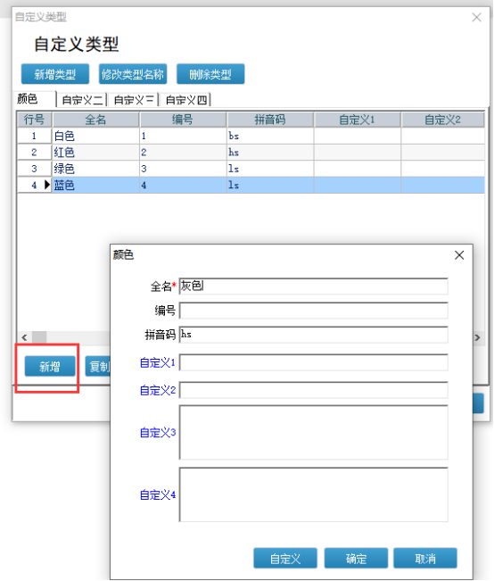Click the partially hidden 复制 button
This screenshot has width=494, height=581.
98,367
